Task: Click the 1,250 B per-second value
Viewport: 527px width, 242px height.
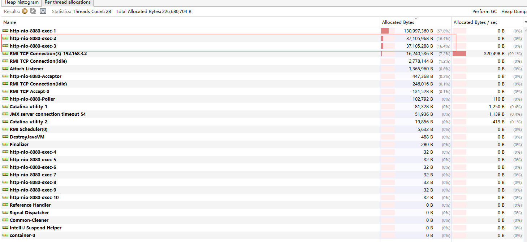Action: [497, 106]
